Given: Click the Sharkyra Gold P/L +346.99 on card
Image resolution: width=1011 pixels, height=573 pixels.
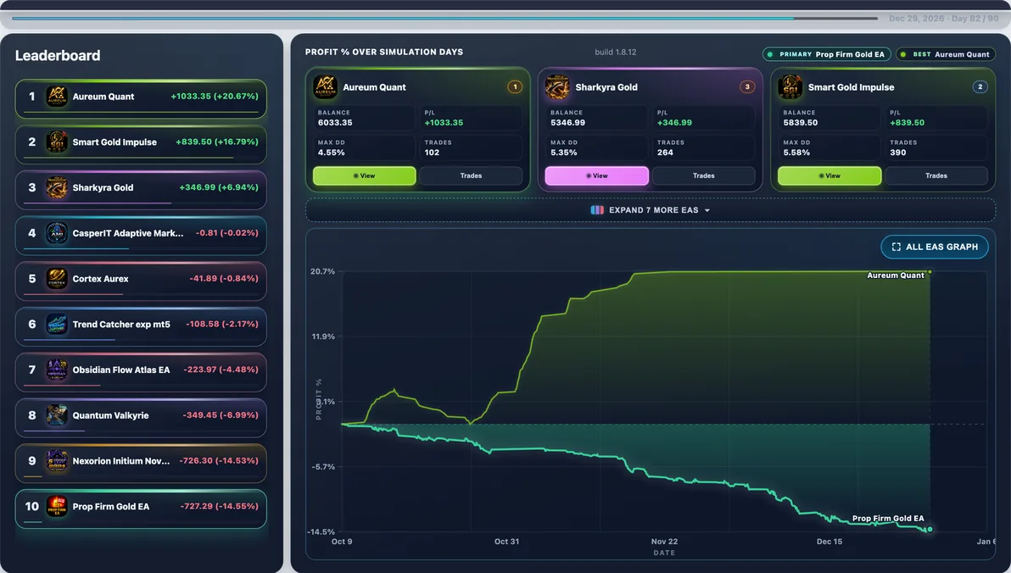Looking at the screenshot, I should pos(674,122).
